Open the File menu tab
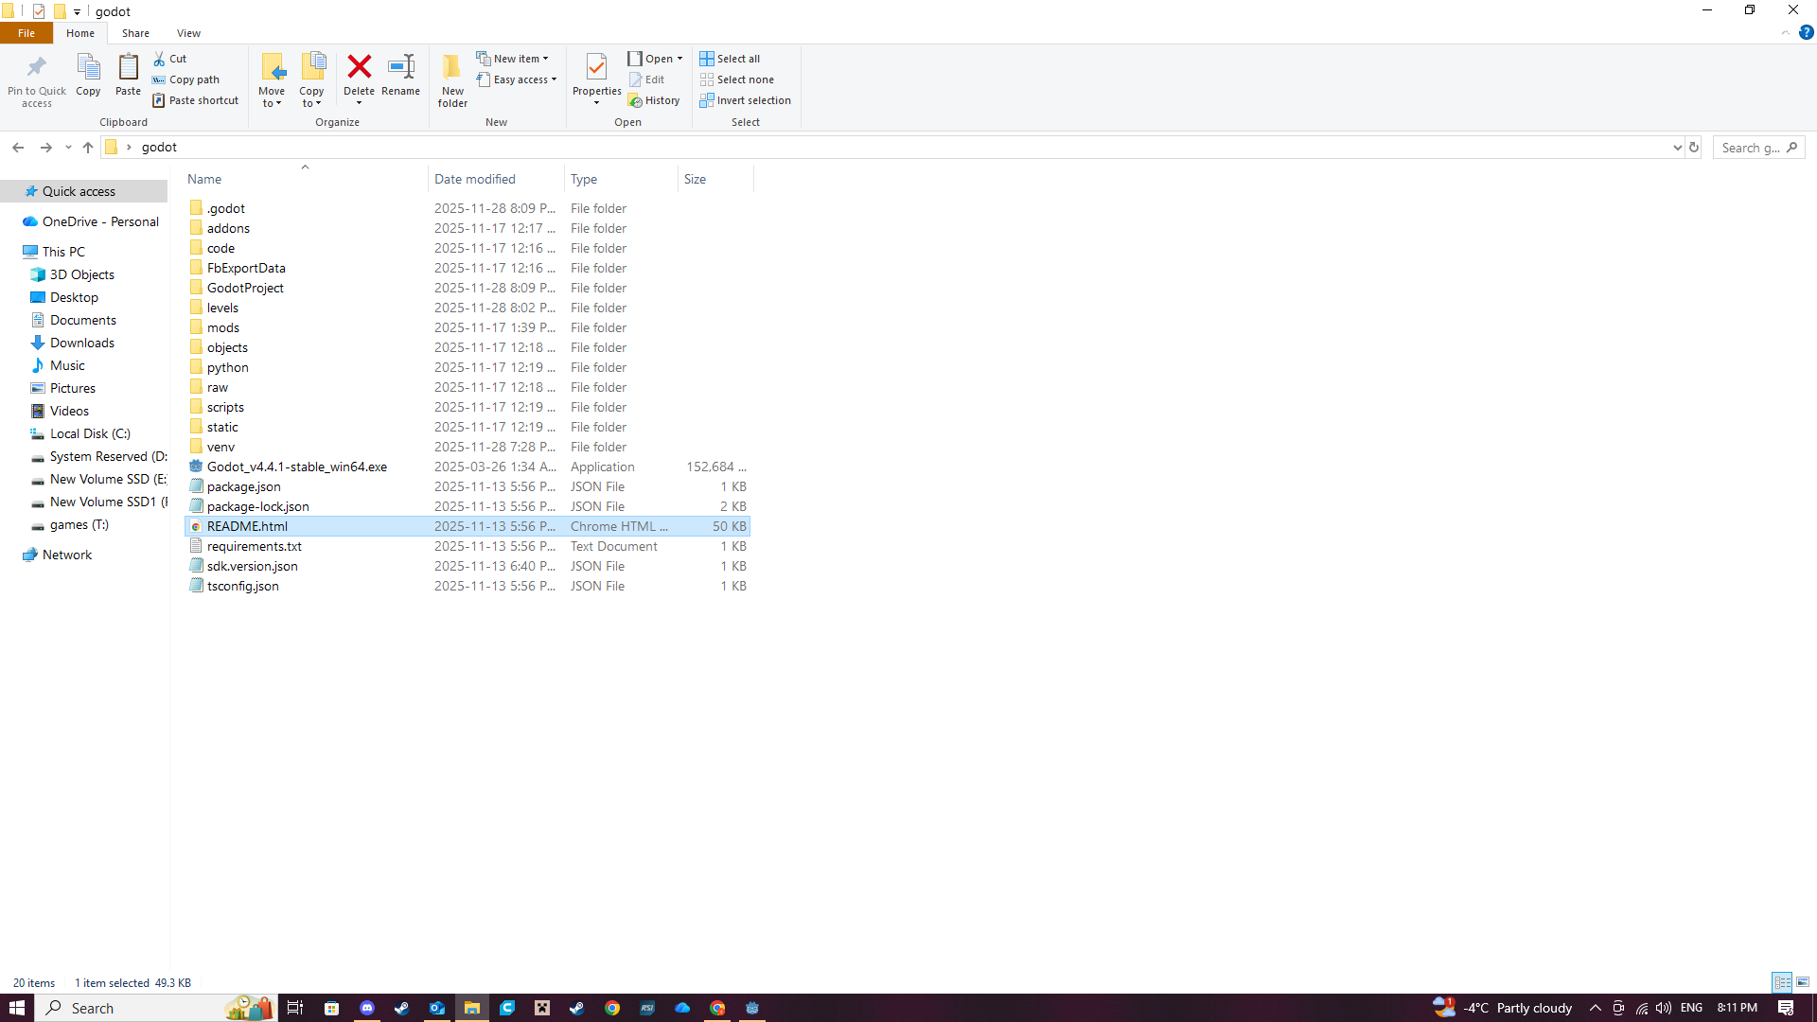 point(26,33)
